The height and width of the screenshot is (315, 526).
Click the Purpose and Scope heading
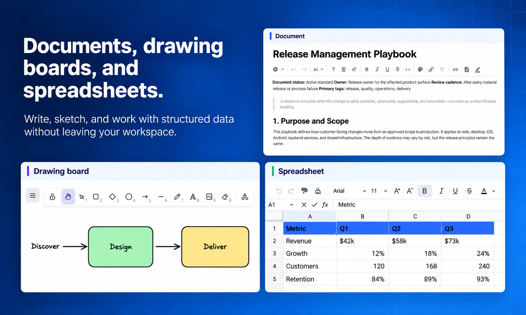click(x=311, y=121)
